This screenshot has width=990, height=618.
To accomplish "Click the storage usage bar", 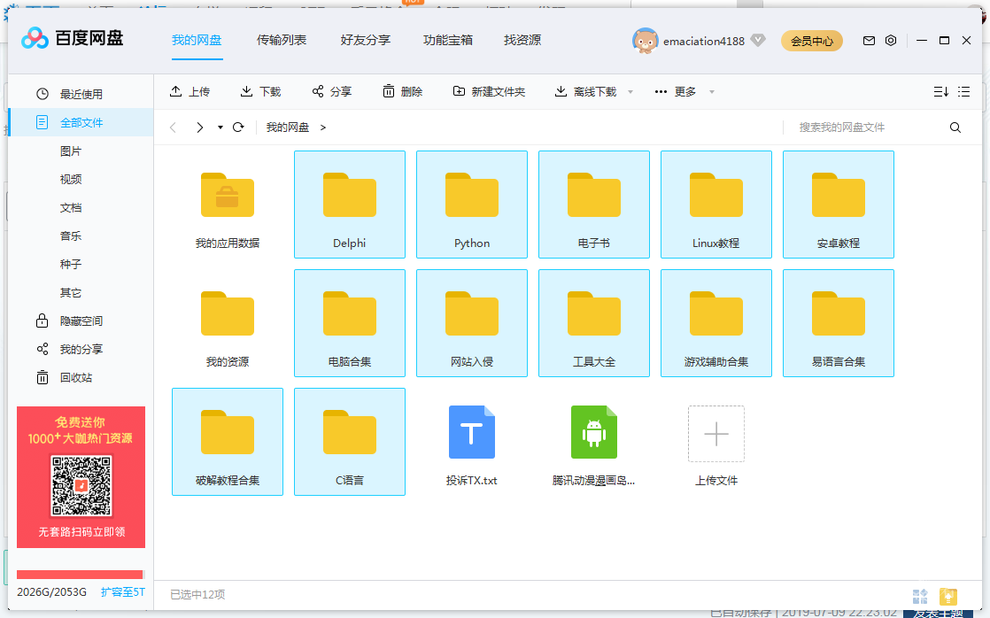I will coord(81,575).
